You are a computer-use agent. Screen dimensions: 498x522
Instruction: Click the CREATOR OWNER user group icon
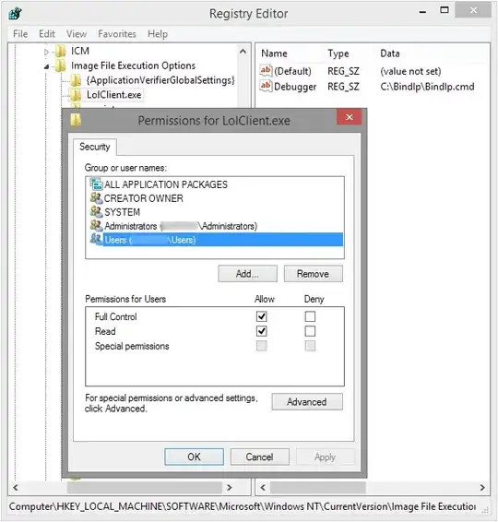(x=96, y=197)
